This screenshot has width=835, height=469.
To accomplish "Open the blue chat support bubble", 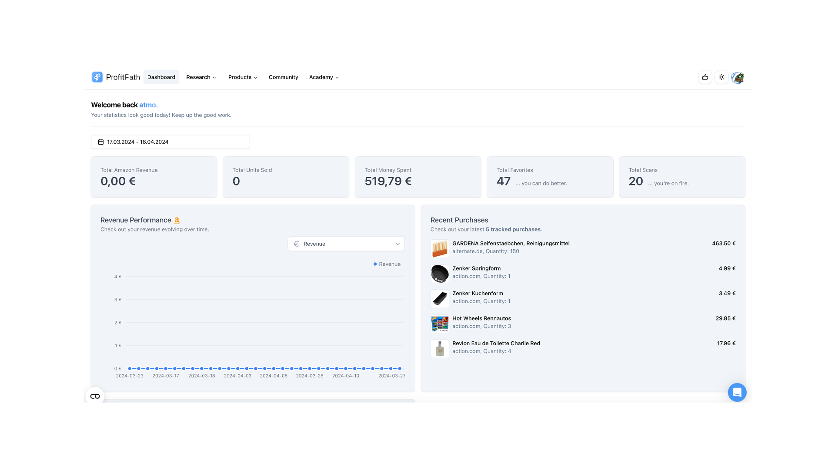I will 737,392.
